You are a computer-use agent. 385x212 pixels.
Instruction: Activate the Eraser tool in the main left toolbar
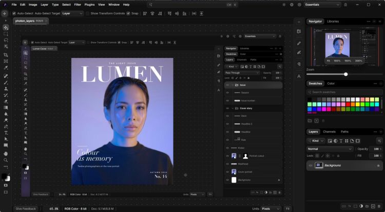point(6,101)
